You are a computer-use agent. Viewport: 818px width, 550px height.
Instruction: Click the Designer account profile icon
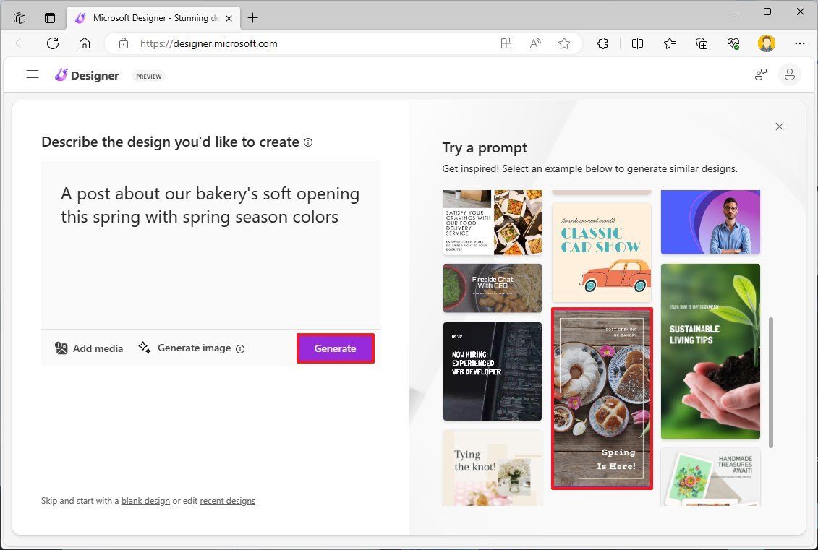(790, 74)
